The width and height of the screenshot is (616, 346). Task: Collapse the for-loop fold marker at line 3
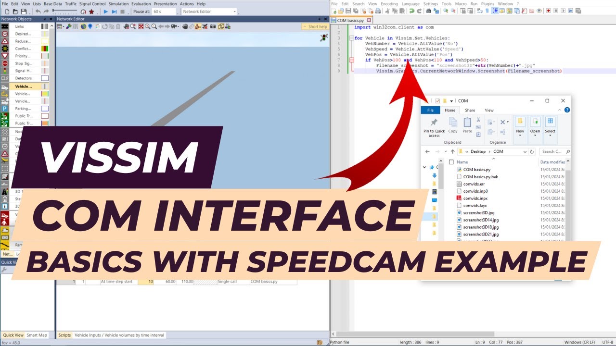pyautogui.click(x=352, y=38)
